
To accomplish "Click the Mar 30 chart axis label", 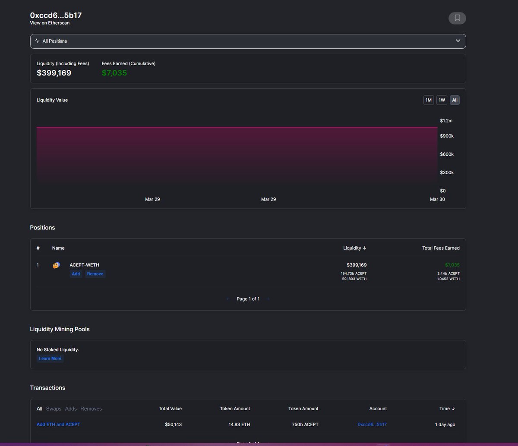I will [437, 199].
